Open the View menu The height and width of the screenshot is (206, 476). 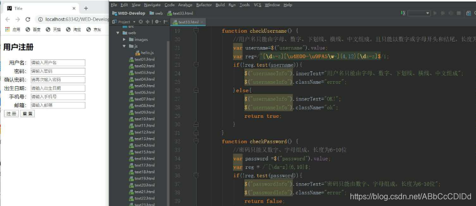click(136, 5)
